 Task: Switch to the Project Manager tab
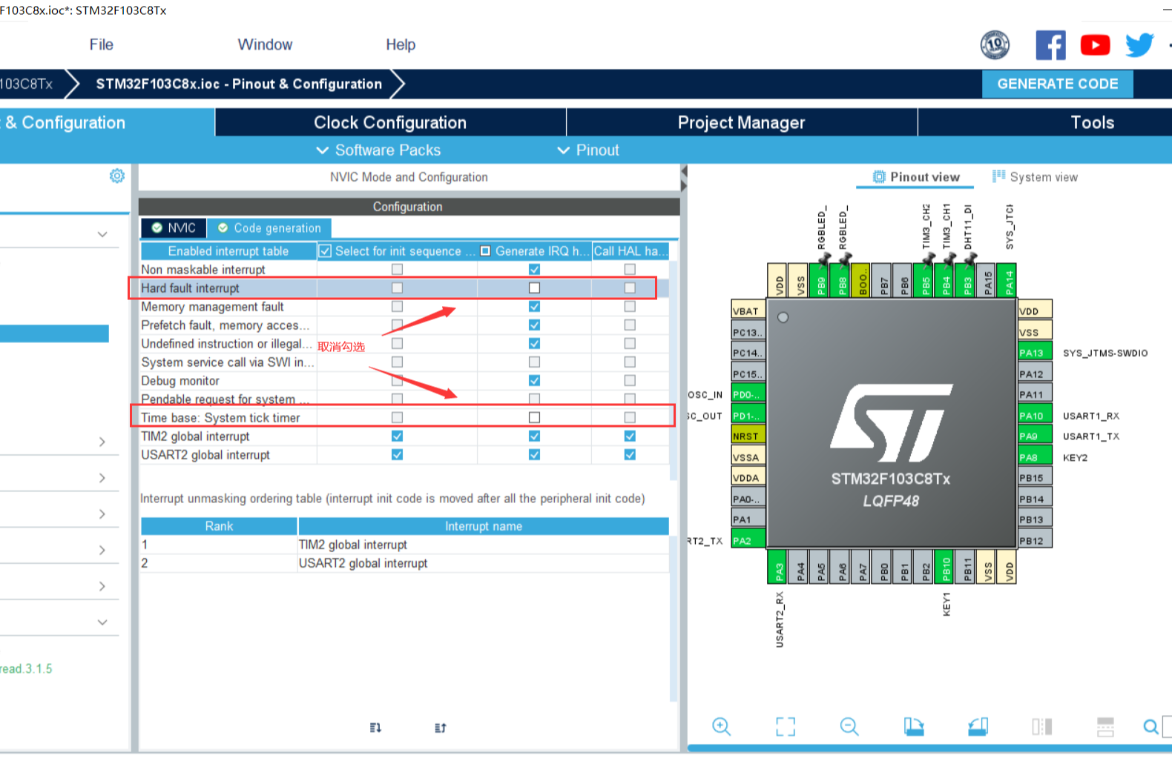pyautogui.click(x=742, y=122)
